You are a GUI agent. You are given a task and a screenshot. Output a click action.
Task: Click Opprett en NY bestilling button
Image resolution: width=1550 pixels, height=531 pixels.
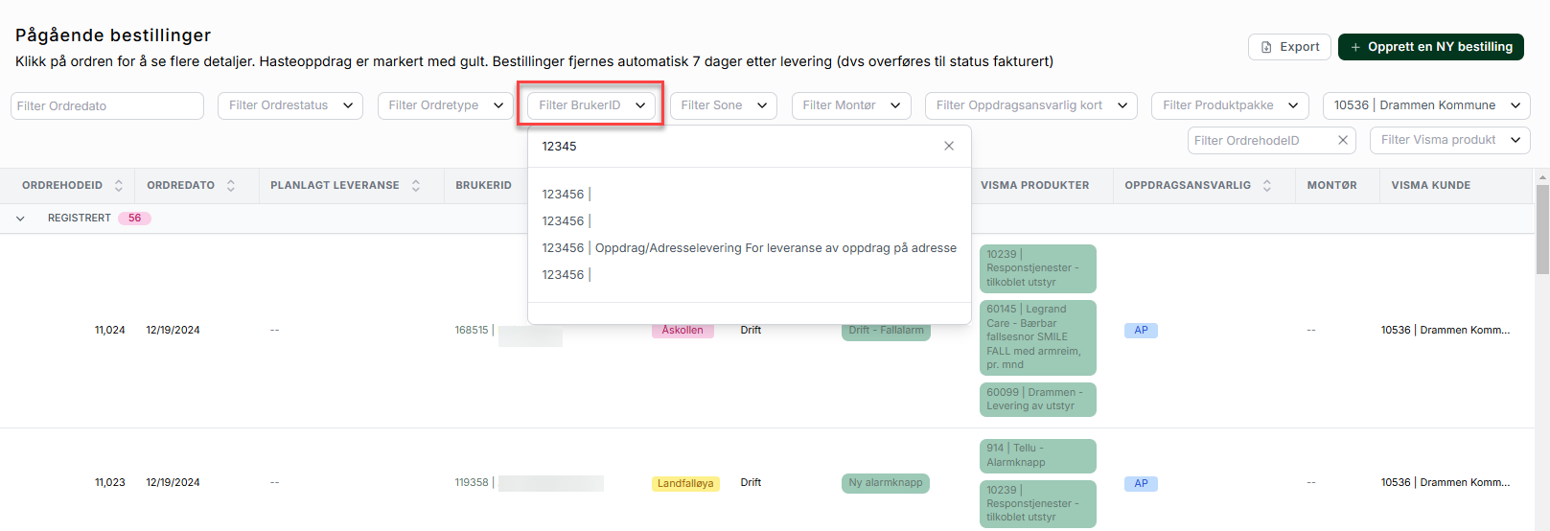coord(1430,47)
